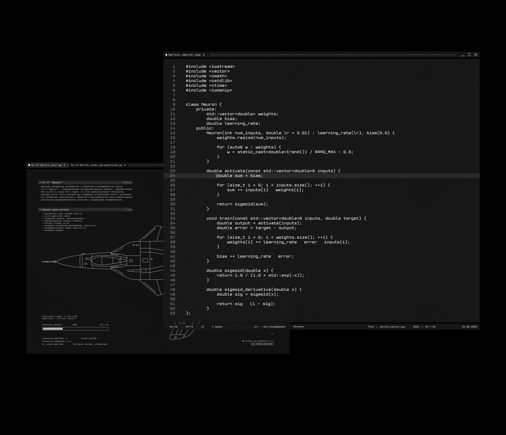
Task: Collapse the СУ-47 "Беркут" section arrow
Action: 40,182
